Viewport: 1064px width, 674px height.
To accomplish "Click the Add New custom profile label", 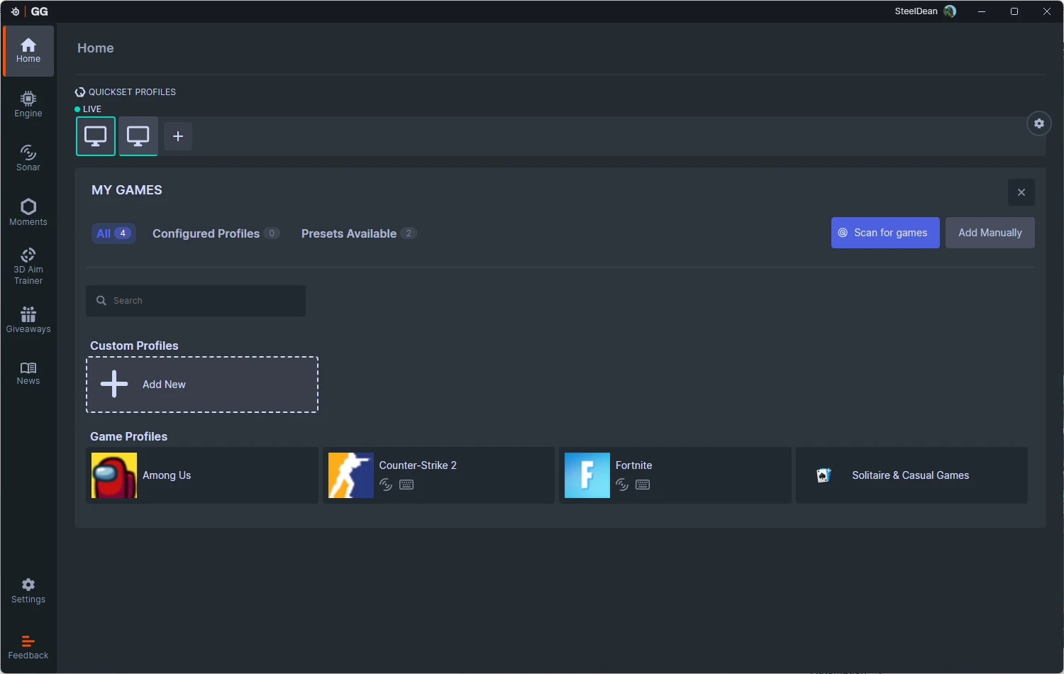I will coord(164,385).
